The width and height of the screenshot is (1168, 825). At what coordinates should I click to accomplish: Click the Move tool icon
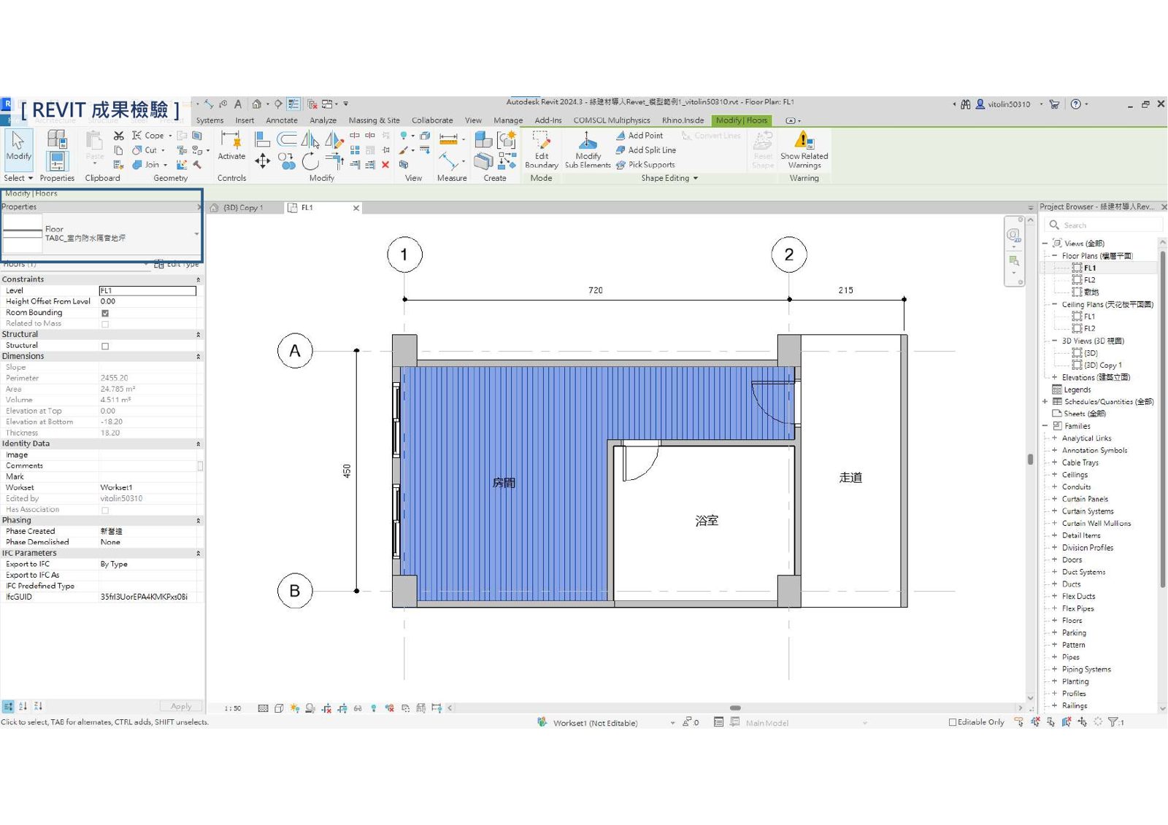263,160
